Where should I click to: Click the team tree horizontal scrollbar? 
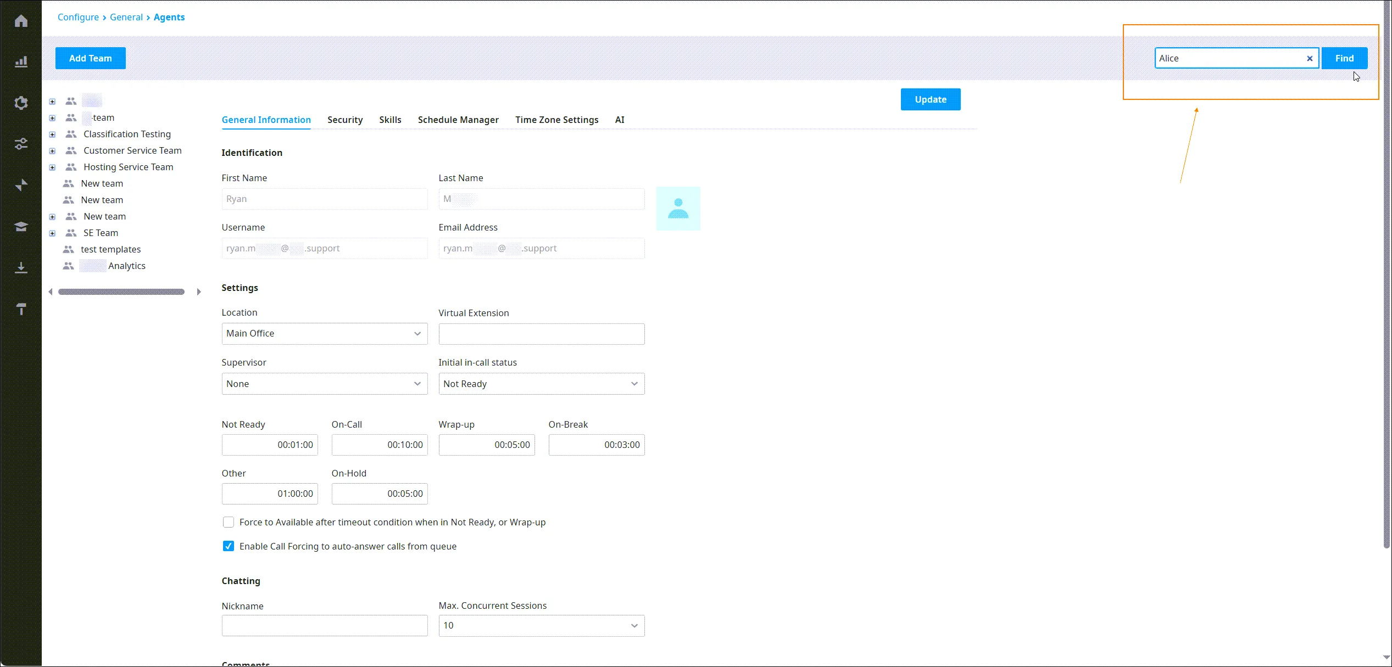(x=121, y=292)
